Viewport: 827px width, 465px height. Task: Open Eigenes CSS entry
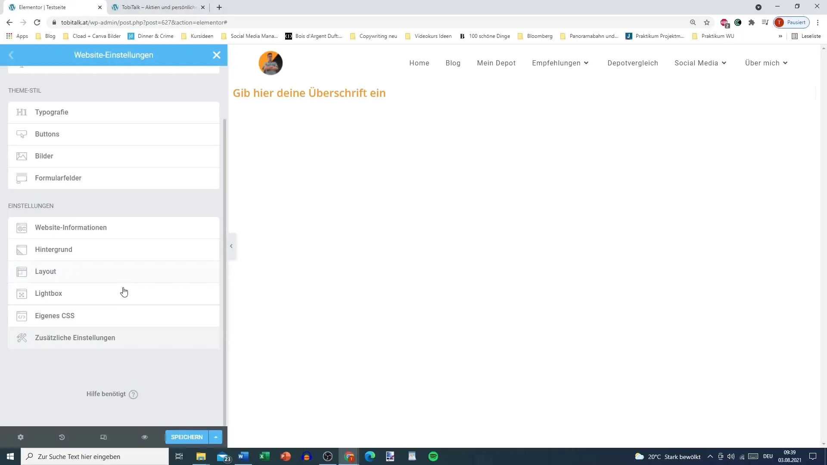114,316
